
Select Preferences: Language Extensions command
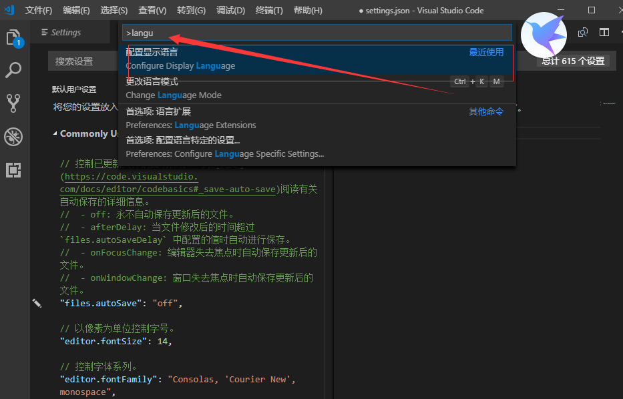click(x=317, y=118)
